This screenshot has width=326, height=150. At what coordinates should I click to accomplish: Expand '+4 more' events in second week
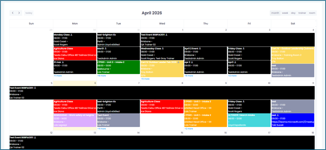pos(102,129)
